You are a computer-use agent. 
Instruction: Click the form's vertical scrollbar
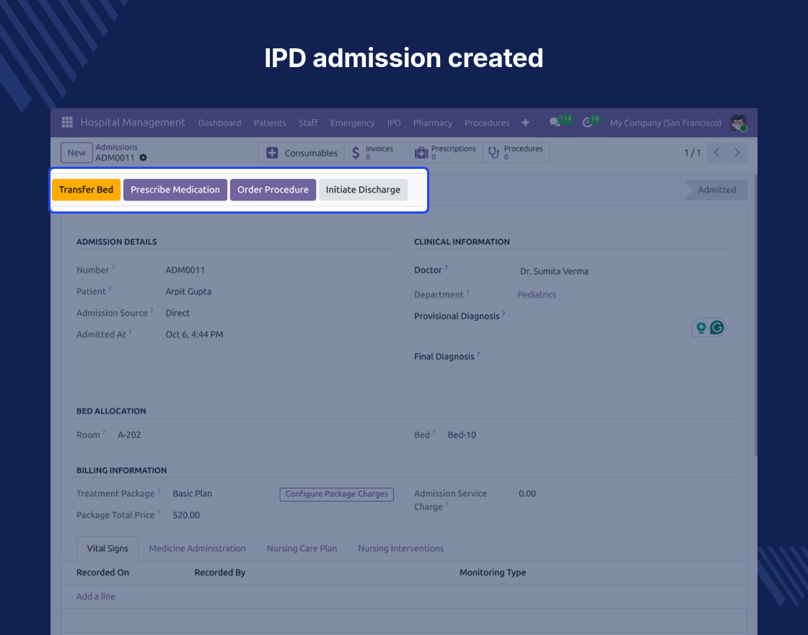755,315
